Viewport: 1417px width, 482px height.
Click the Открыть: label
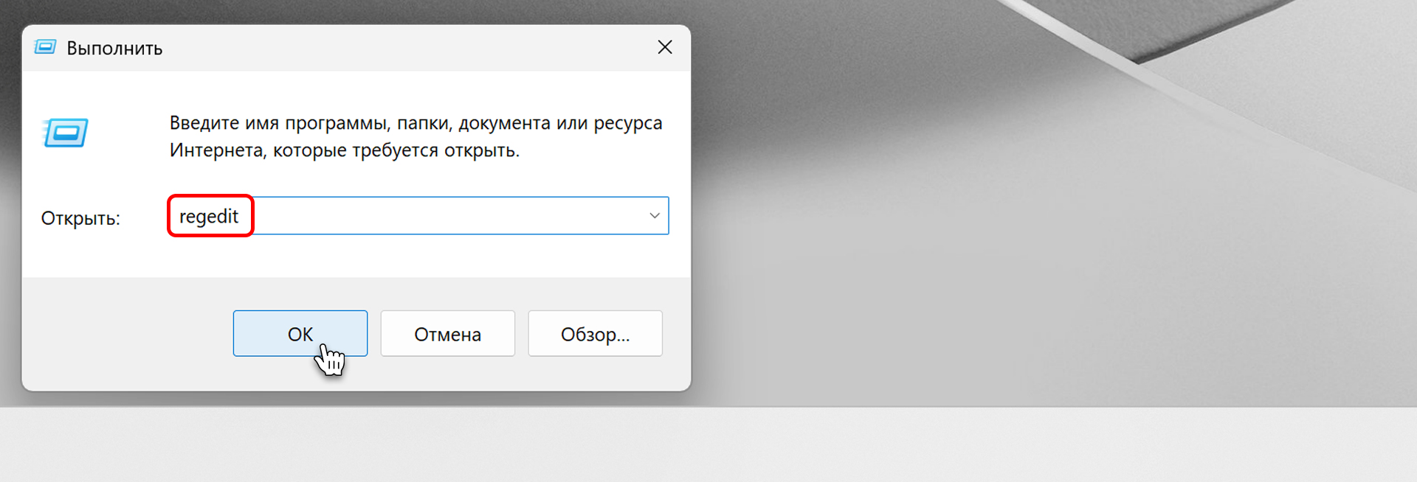pyautogui.click(x=80, y=219)
